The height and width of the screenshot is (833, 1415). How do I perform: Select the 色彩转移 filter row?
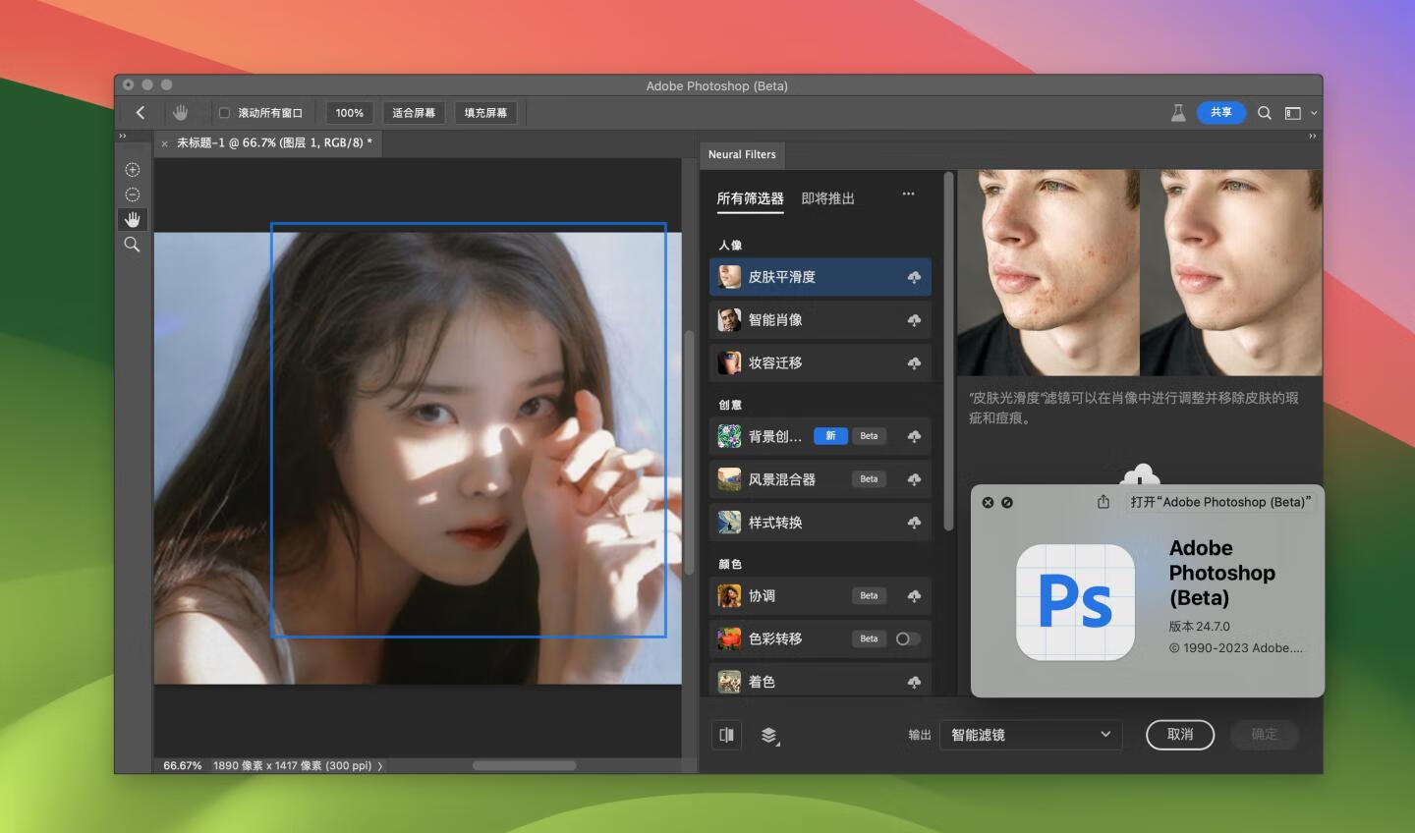(820, 639)
